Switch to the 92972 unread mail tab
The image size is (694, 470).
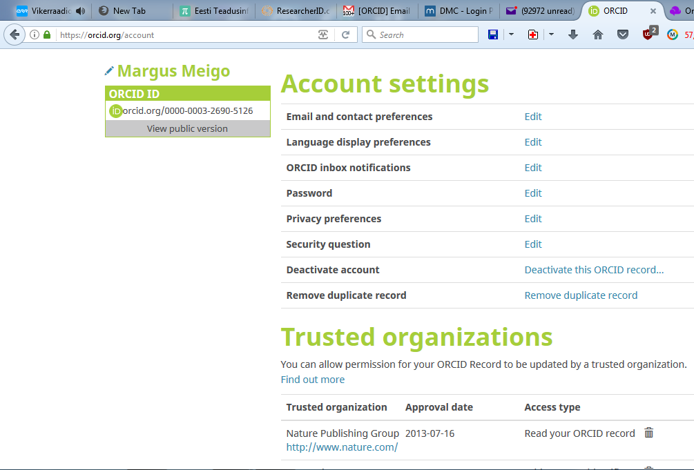[x=540, y=10]
